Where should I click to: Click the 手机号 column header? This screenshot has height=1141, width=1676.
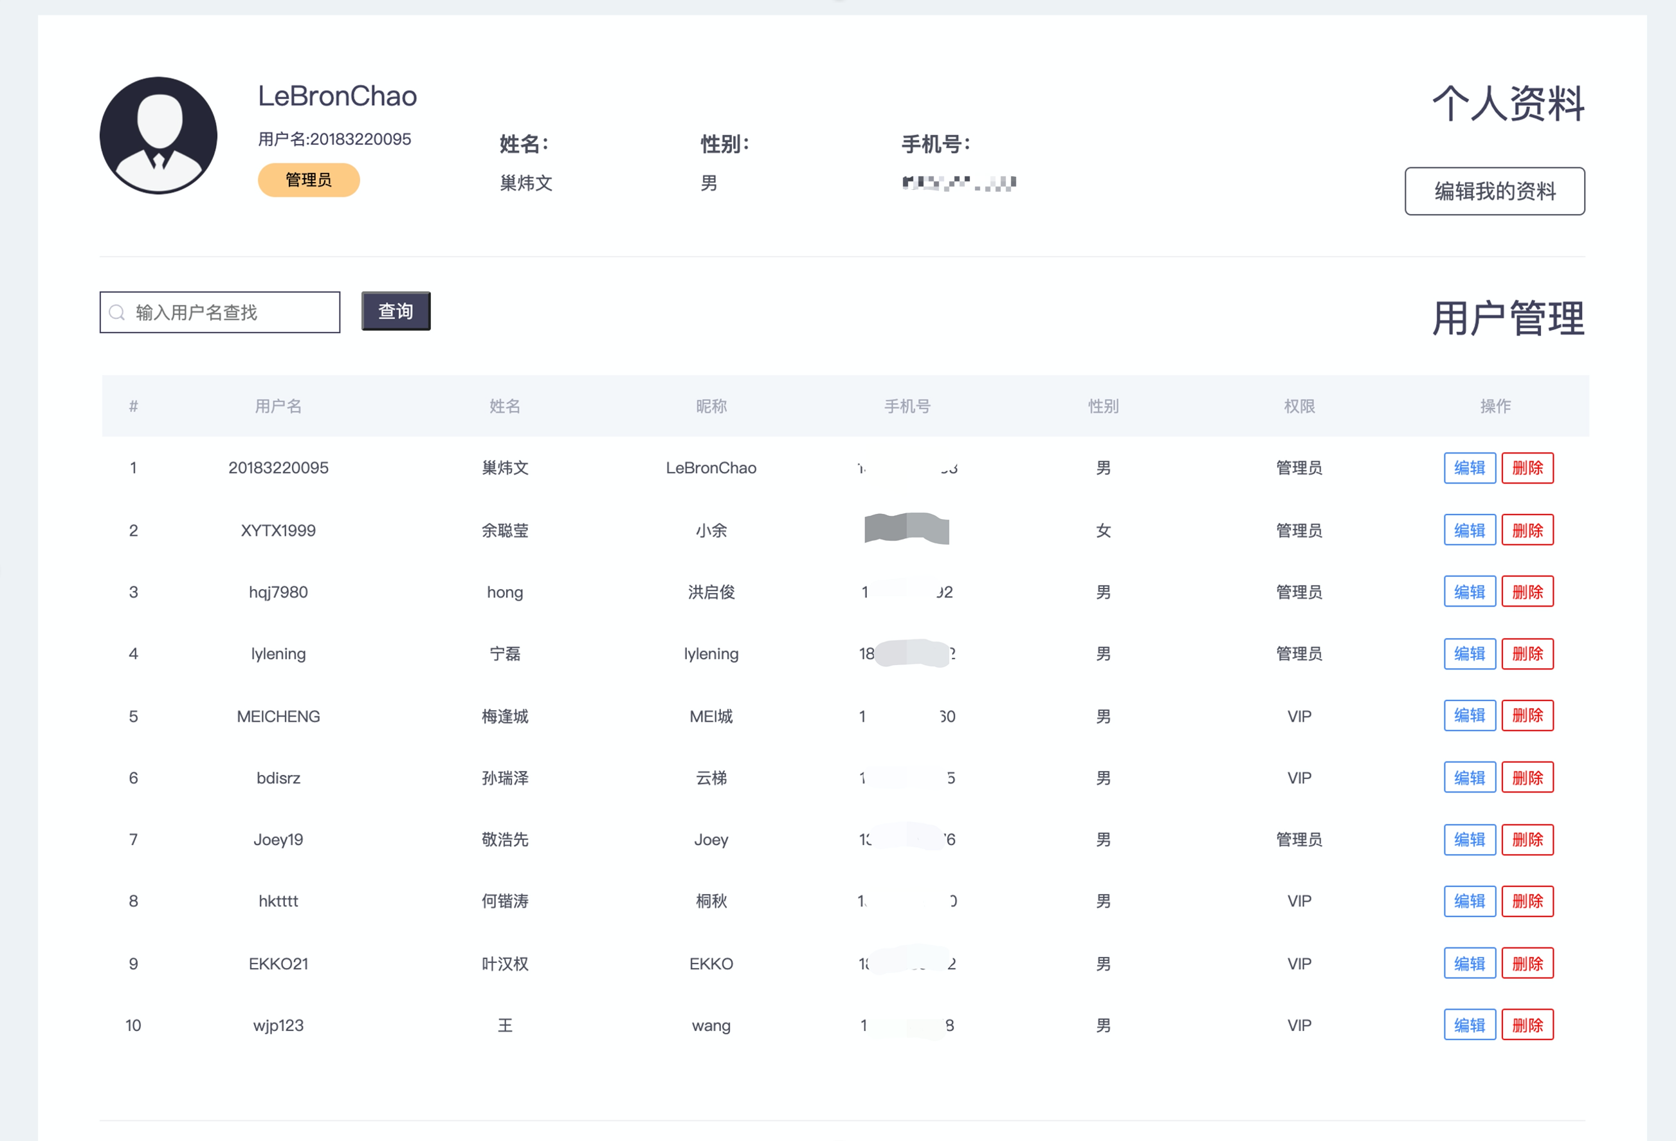[x=907, y=406]
